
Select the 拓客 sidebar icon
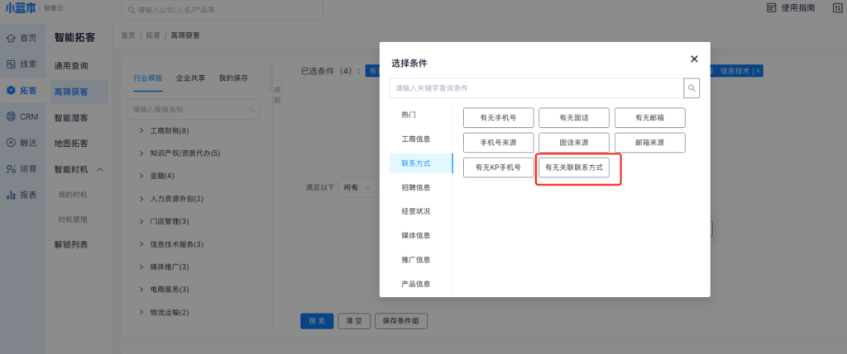click(x=12, y=91)
